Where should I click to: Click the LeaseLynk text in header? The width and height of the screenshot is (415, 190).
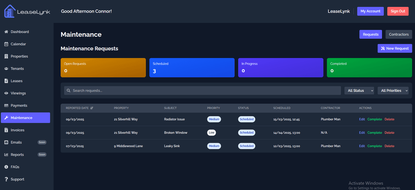[339, 12]
